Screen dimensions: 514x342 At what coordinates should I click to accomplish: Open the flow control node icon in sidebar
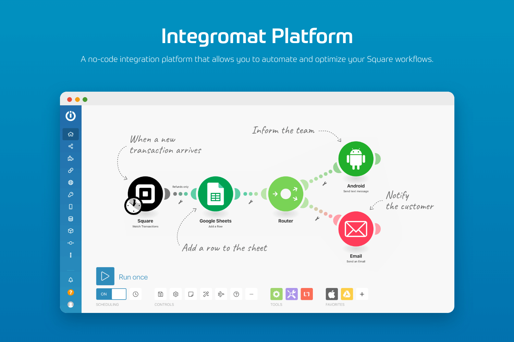[x=71, y=243]
